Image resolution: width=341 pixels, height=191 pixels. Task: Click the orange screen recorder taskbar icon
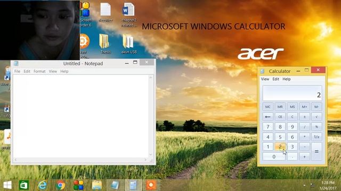click(x=151, y=185)
